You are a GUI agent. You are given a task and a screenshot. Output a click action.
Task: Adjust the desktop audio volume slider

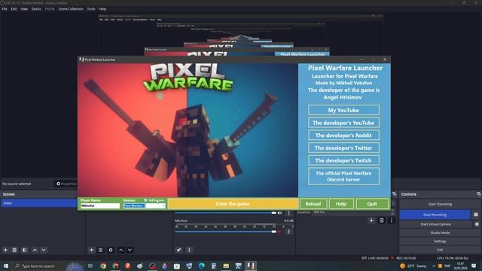pyautogui.click(x=225, y=212)
